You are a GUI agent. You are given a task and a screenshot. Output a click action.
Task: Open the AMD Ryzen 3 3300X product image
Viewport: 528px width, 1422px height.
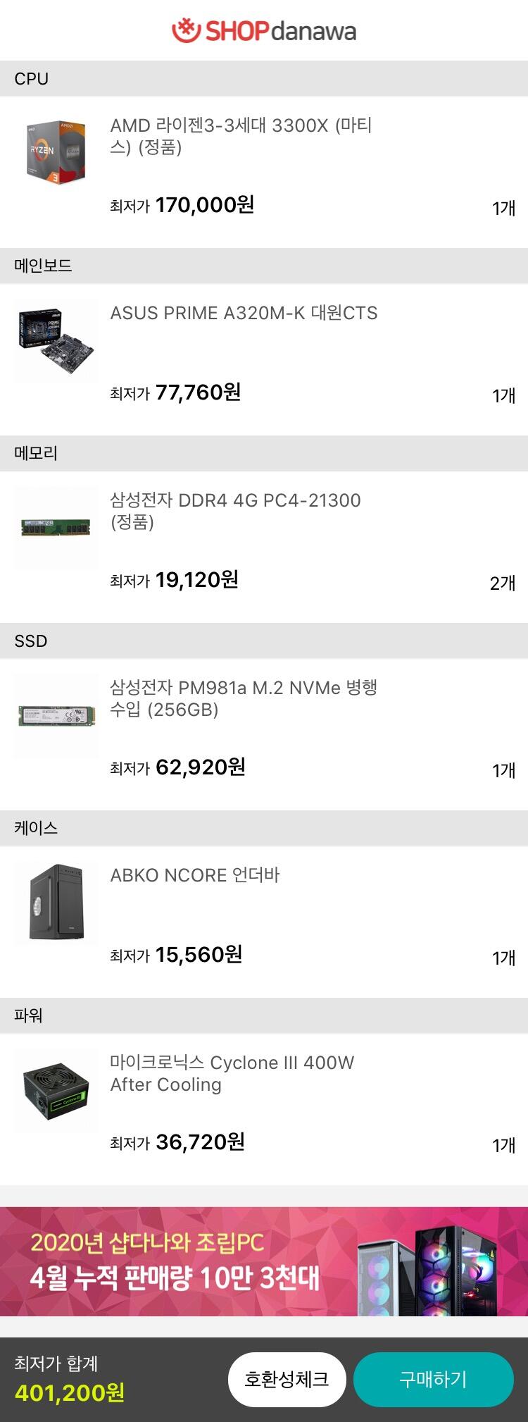[56, 154]
